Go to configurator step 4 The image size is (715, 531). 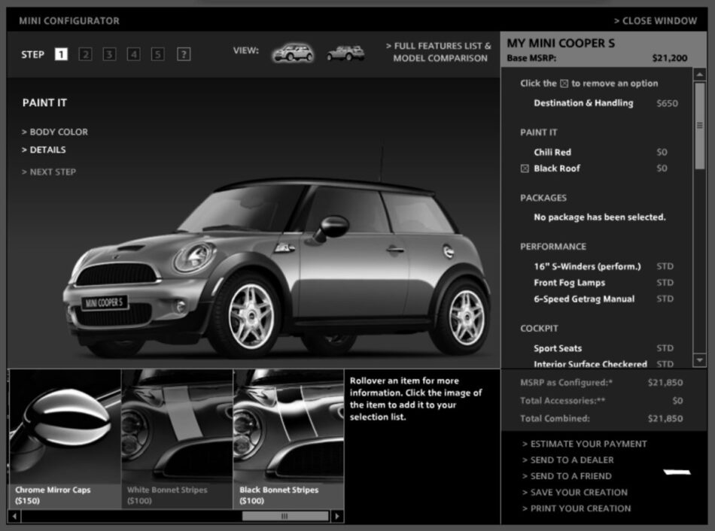pyautogui.click(x=134, y=54)
